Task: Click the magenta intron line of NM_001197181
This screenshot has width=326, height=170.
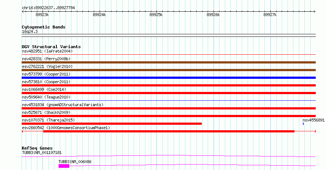Action: 168,156
